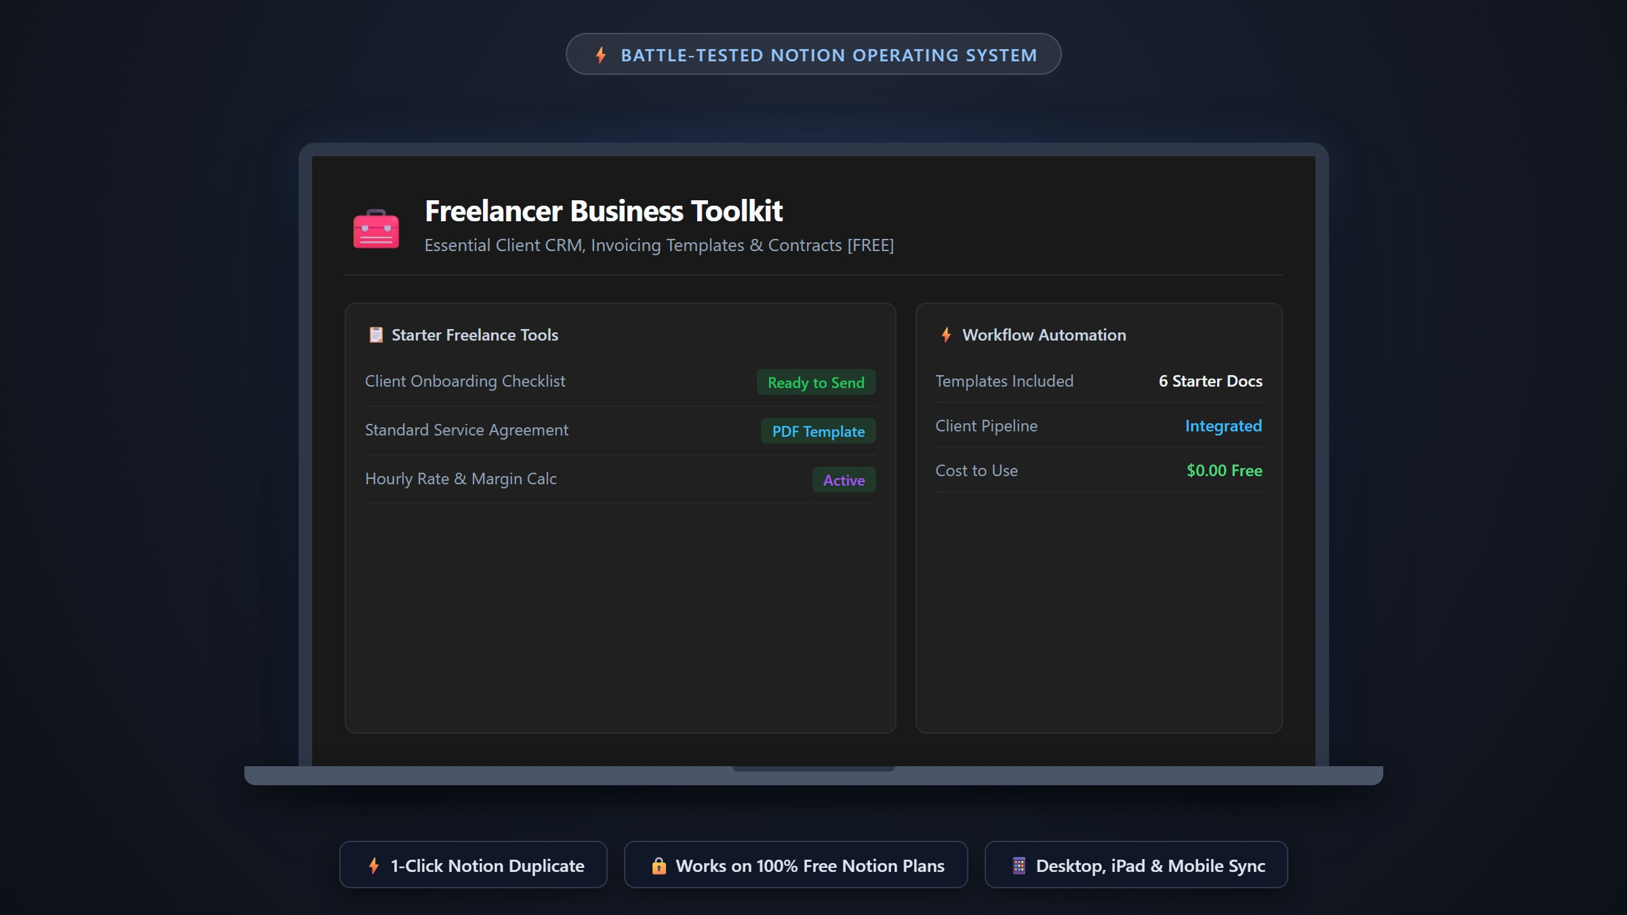Click the 6 Starter Docs value

coord(1211,381)
